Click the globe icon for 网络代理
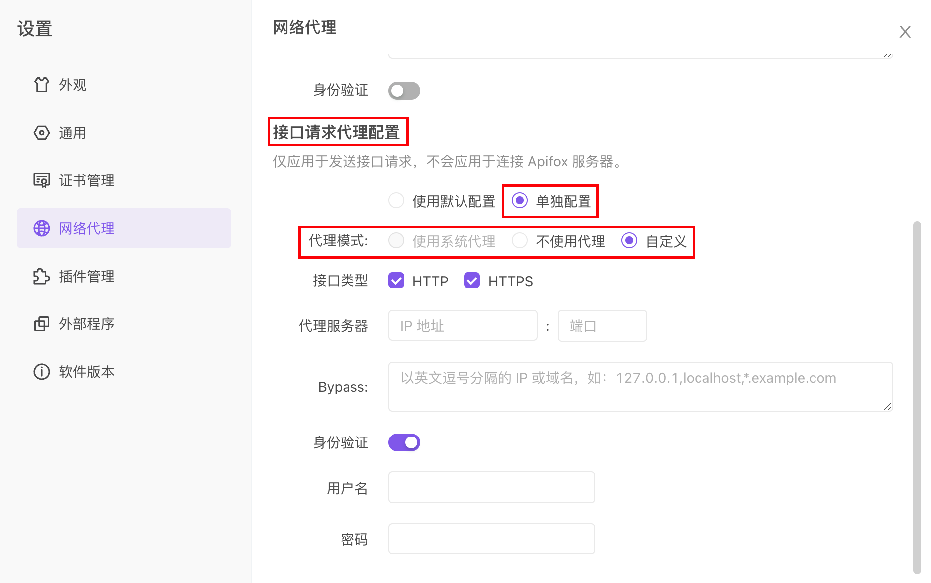Viewport: 931px width, 583px height. (42, 228)
